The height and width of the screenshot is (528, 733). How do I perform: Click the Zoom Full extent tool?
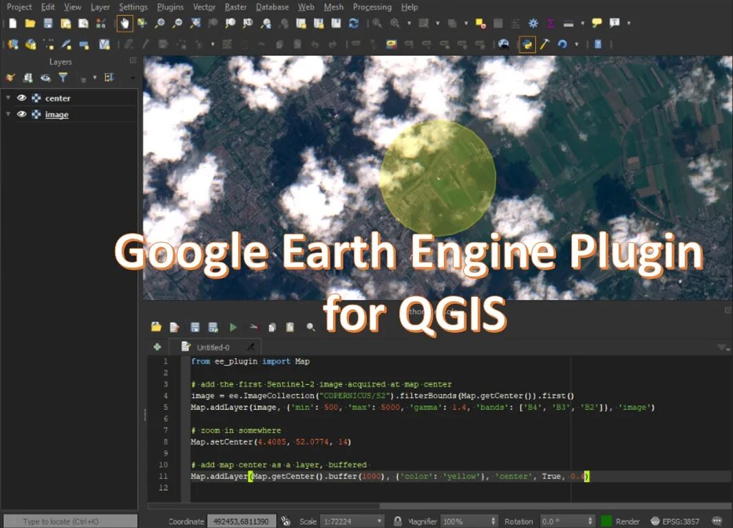(x=195, y=23)
